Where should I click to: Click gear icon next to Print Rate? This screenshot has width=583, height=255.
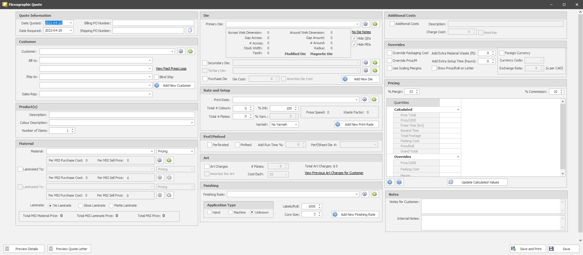pyautogui.click(x=365, y=100)
